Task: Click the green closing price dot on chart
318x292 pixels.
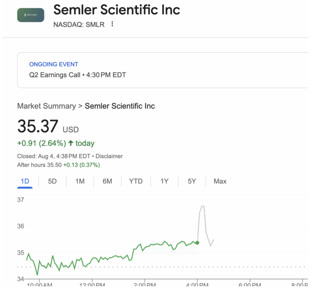Action: coord(197,243)
